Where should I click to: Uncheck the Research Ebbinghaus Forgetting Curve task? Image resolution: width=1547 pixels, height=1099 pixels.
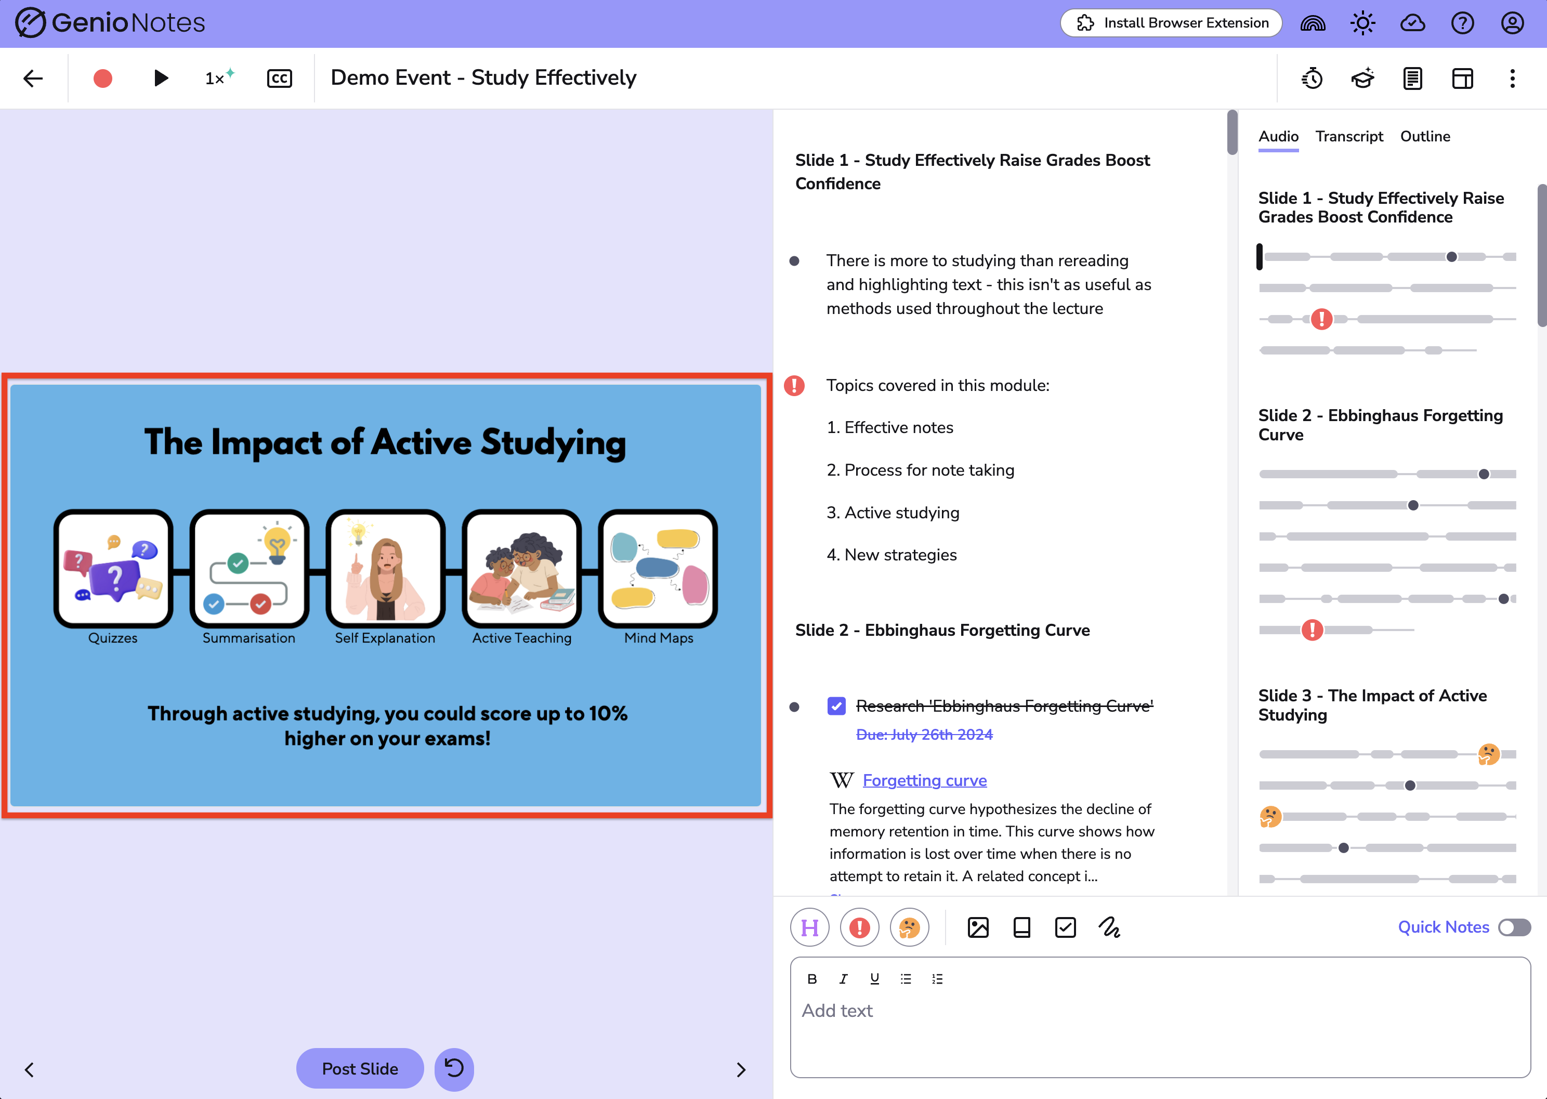point(836,706)
